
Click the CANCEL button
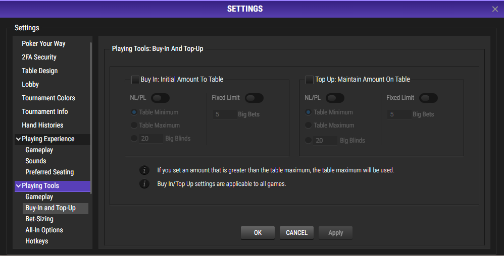296,233
